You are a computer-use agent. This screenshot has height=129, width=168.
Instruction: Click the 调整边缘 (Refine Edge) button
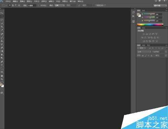click(x=100, y=5)
